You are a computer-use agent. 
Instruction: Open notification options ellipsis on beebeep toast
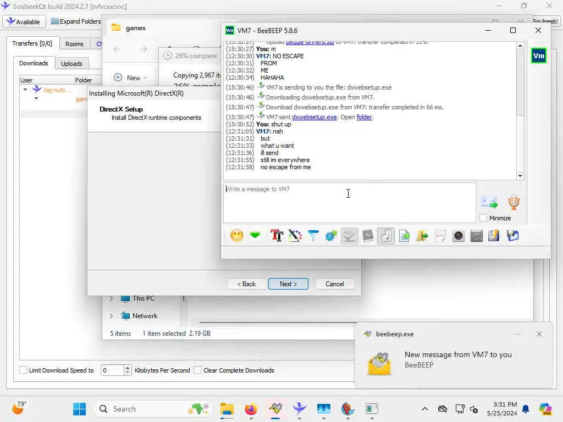[x=517, y=334]
